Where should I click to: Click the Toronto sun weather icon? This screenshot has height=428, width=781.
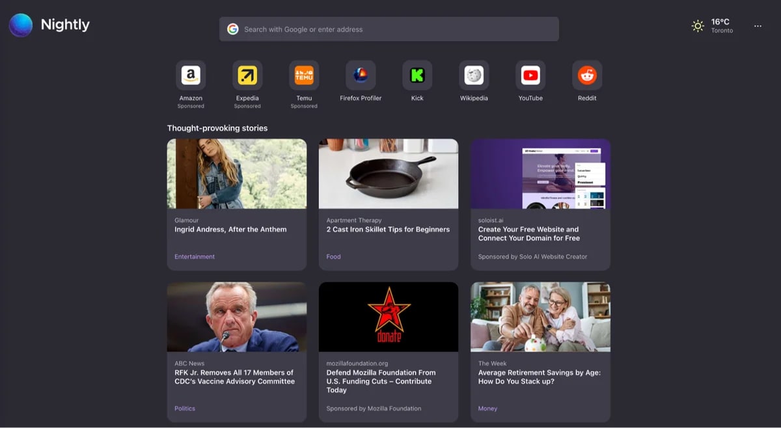click(698, 26)
